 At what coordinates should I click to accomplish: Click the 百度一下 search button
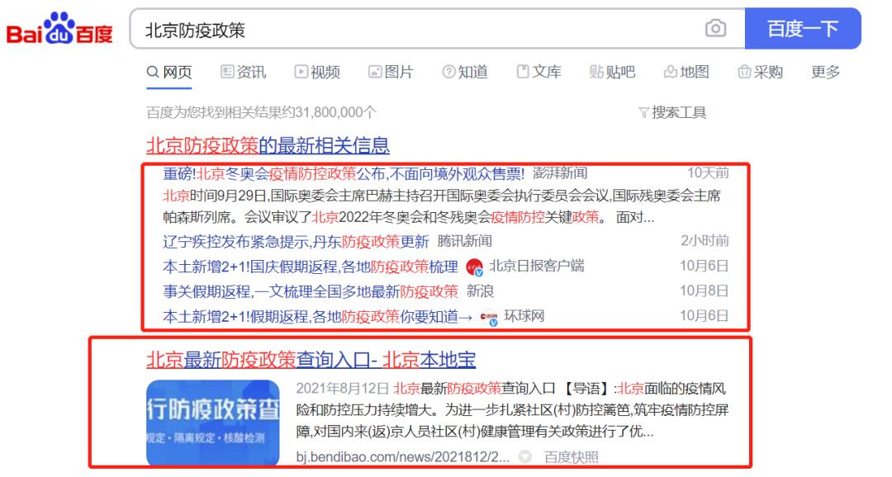tap(803, 28)
